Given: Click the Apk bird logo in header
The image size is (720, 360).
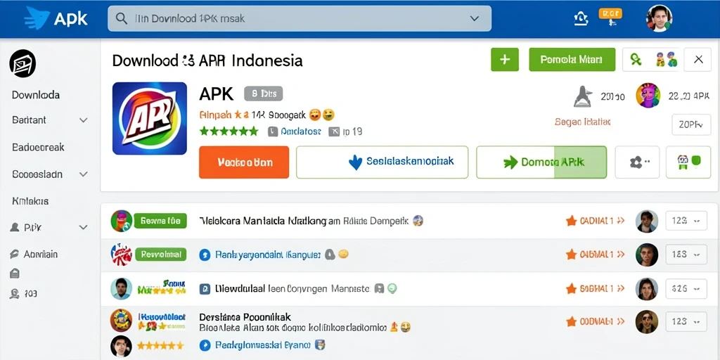Looking at the screenshot, I should 37,18.
